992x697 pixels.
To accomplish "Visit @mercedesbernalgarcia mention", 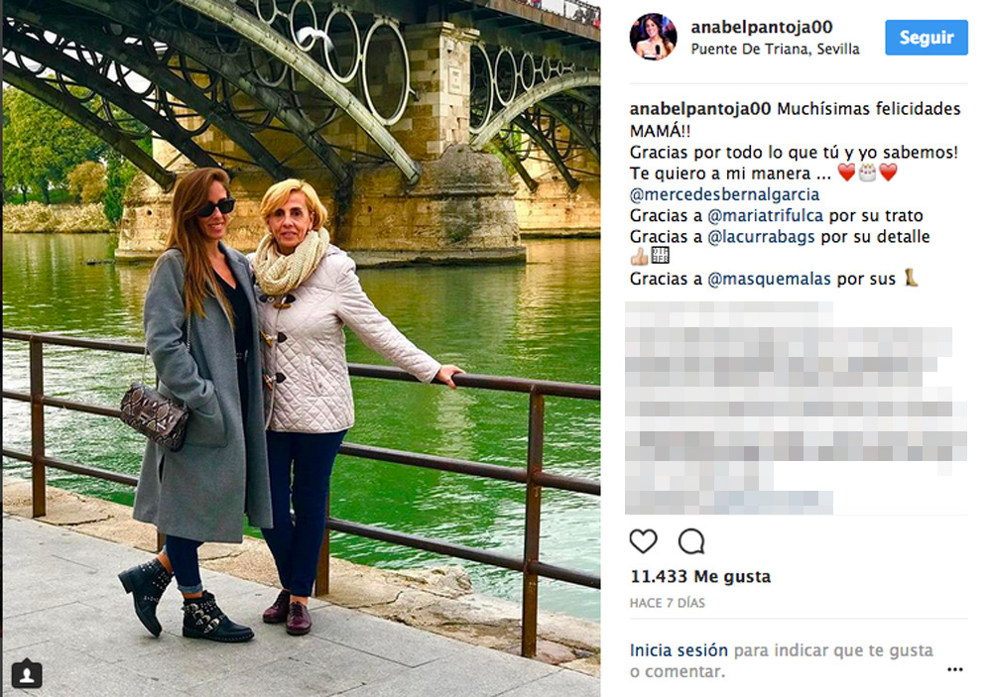I will click(x=724, y=194).
